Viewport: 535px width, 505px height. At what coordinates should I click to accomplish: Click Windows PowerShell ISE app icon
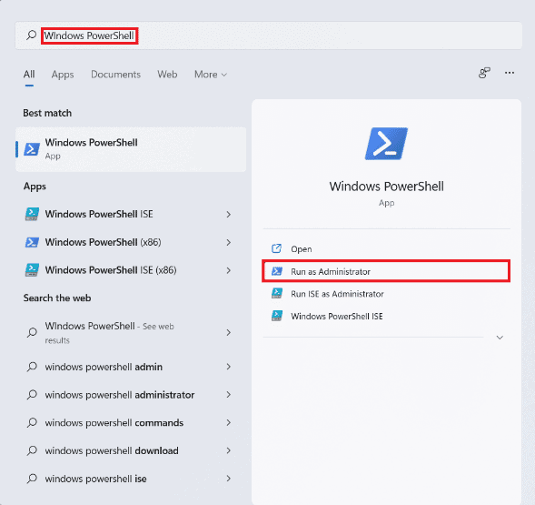[32, 214]
